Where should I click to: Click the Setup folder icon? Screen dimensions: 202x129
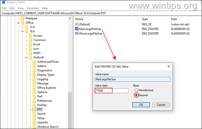tap(34, 118)
